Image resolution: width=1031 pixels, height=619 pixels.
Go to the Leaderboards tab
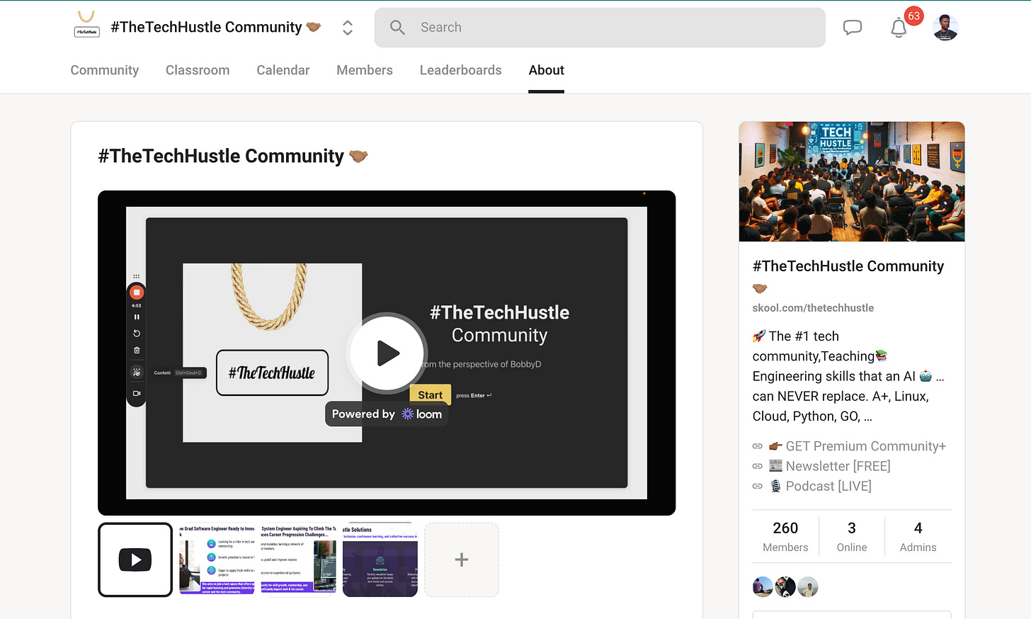(461, 70)
